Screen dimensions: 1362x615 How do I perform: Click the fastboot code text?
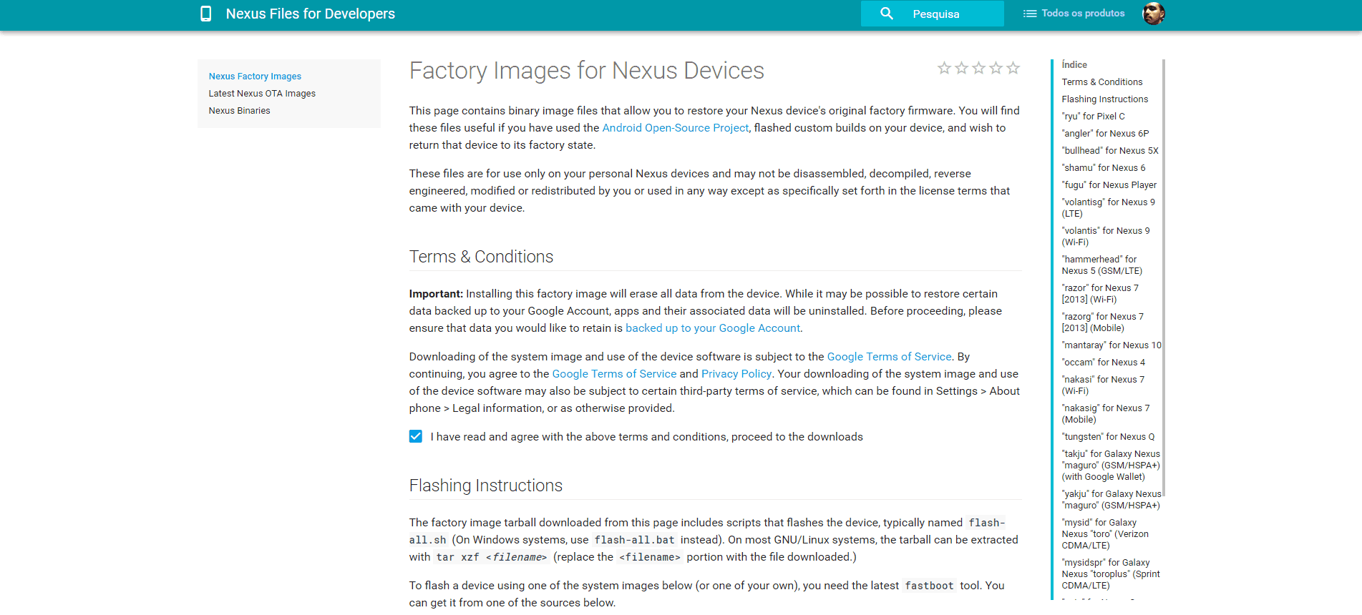coord(929,586)
